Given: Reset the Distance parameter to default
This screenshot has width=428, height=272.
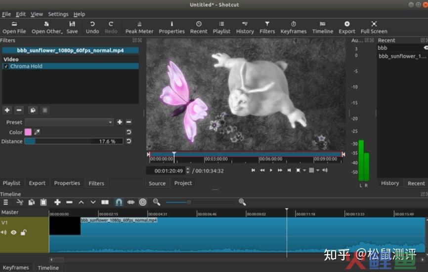Looking at the screenshot, I should coord(128,141).
